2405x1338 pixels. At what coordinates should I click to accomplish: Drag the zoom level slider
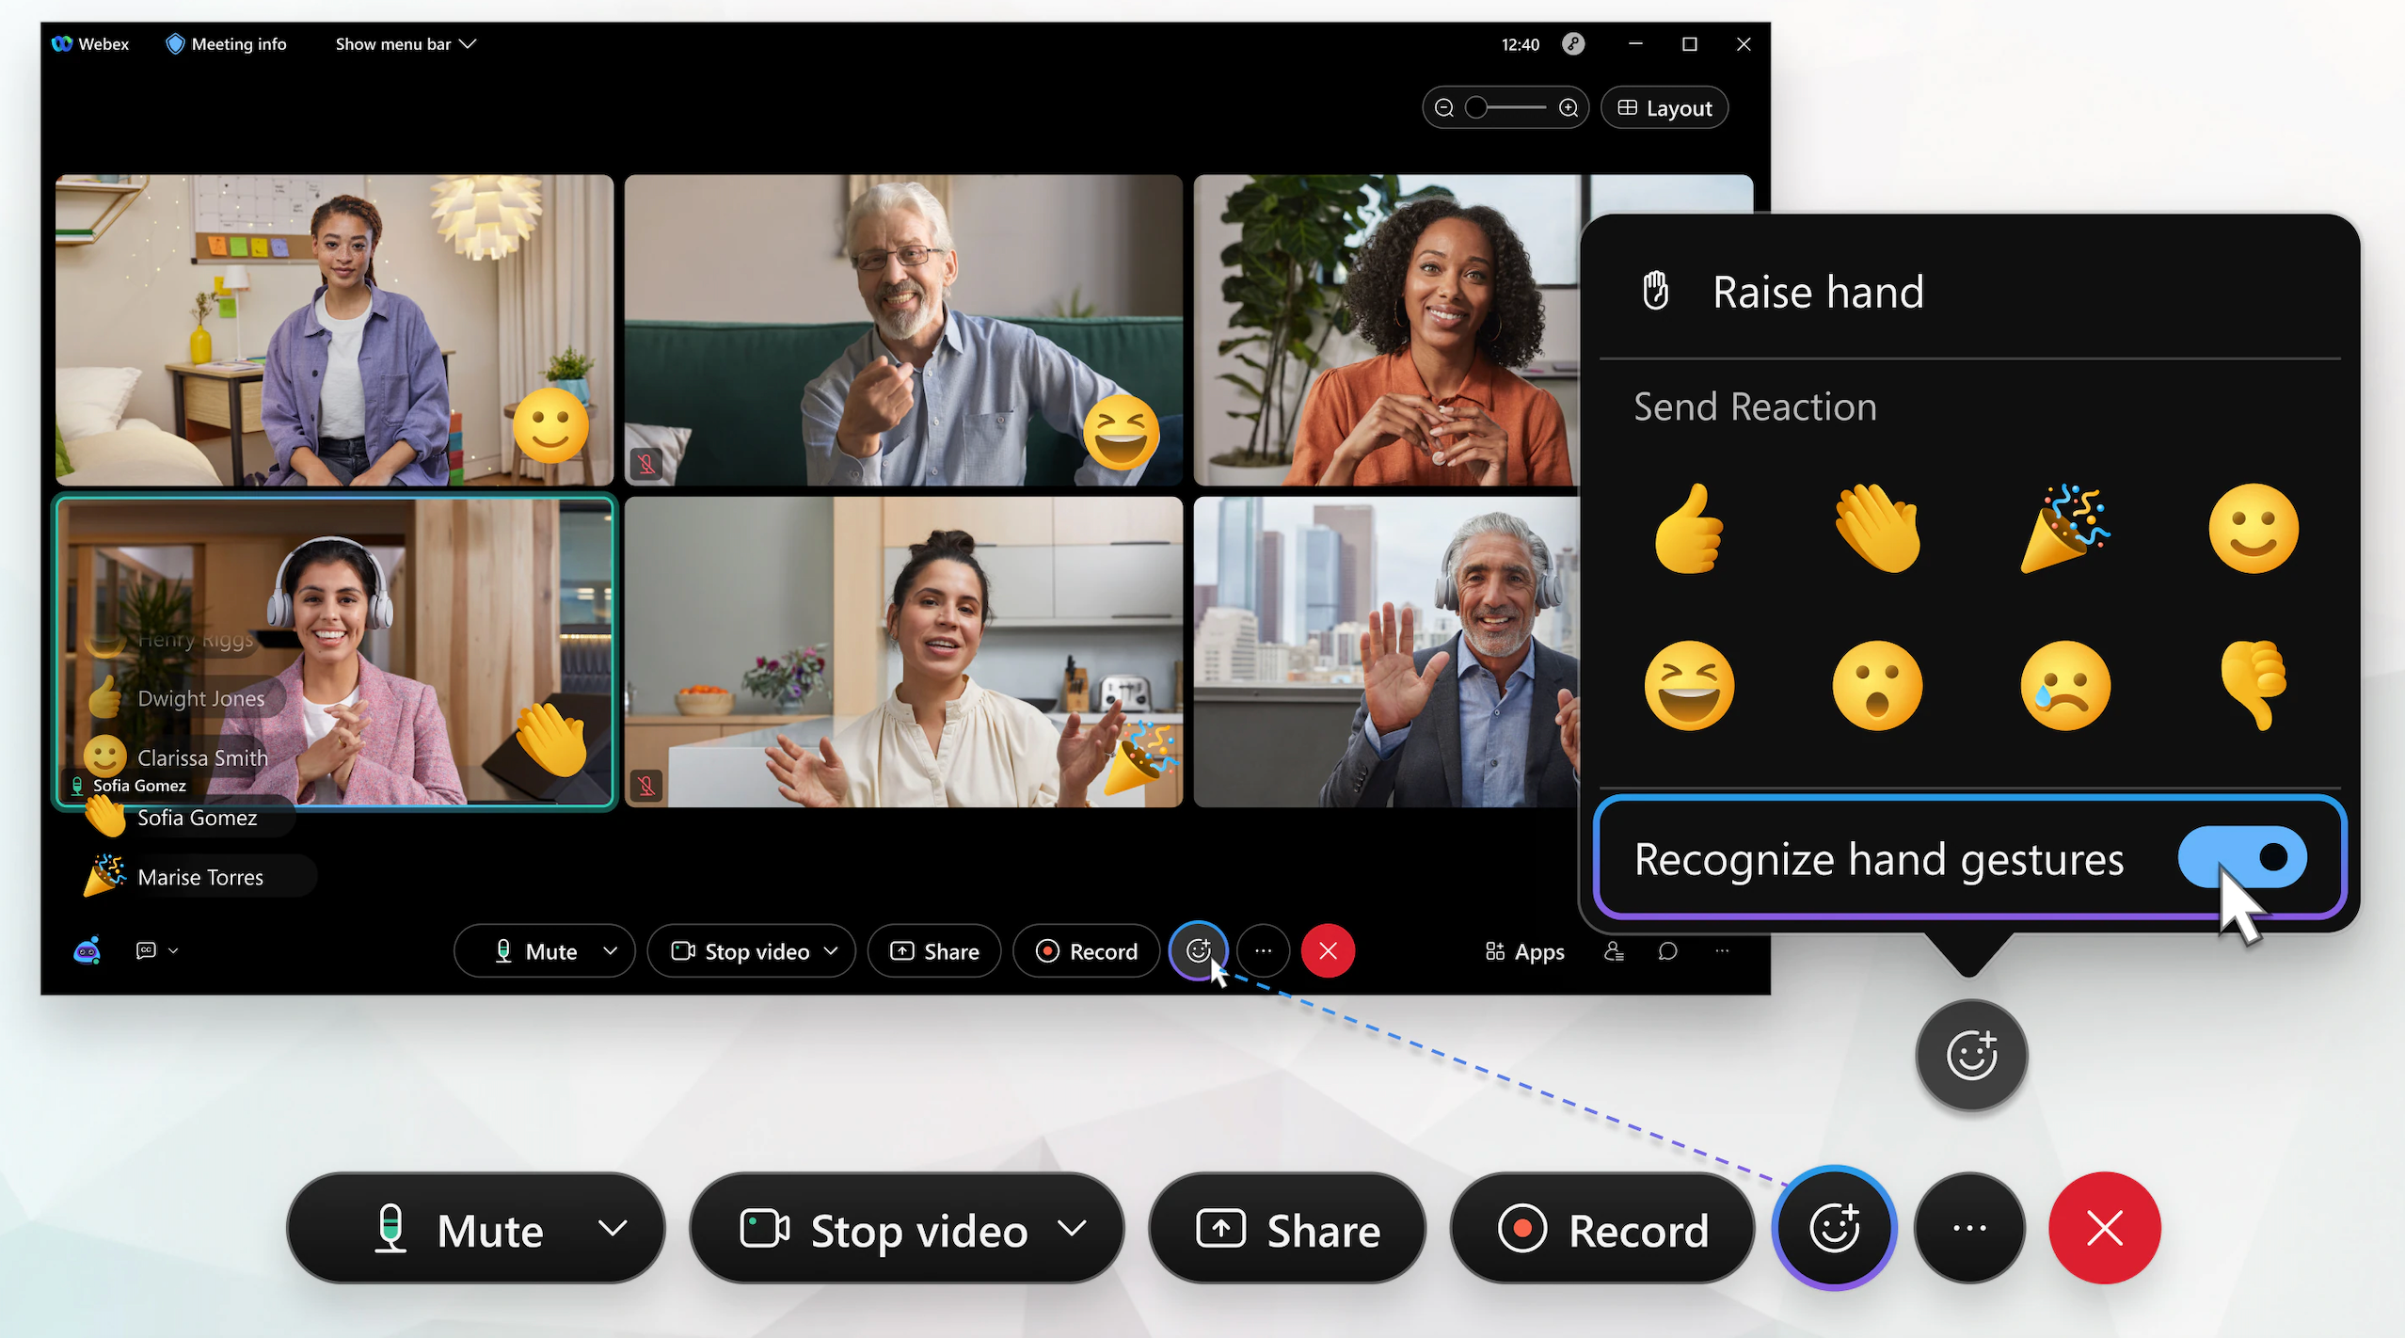1474,107
